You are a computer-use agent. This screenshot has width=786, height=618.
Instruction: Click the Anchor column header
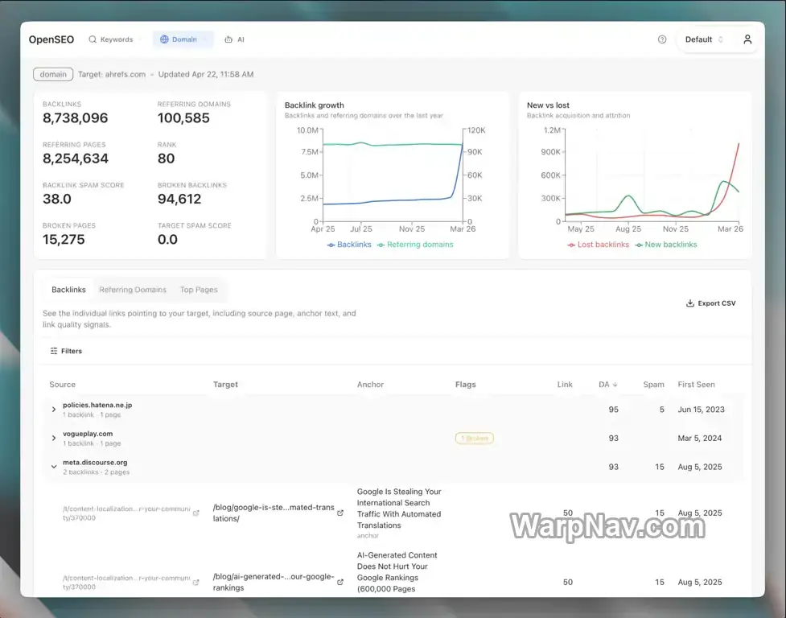point(370,385)
